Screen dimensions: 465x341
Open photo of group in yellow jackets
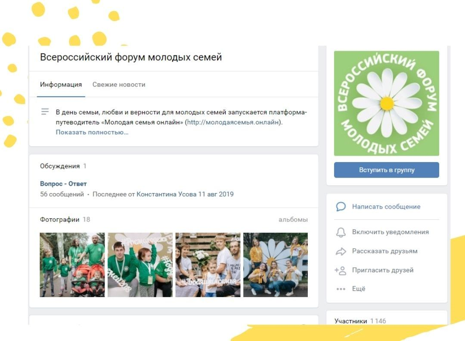(x=276, y=265)
